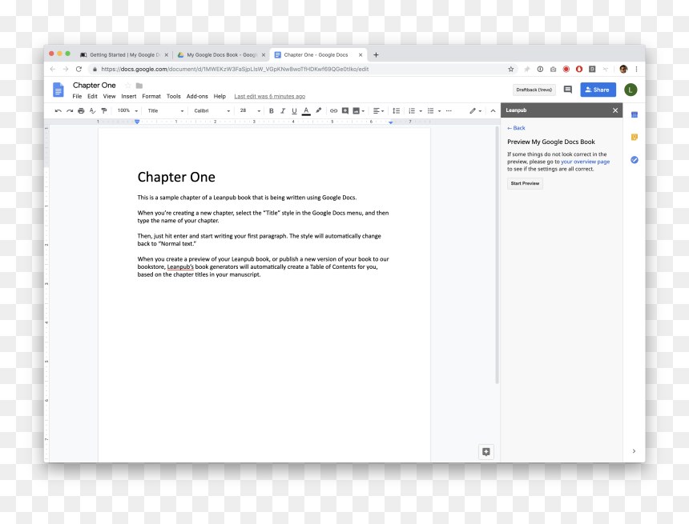Open the font size 28 dropdown
Screen dimensions: 689x524
(250, 111)
